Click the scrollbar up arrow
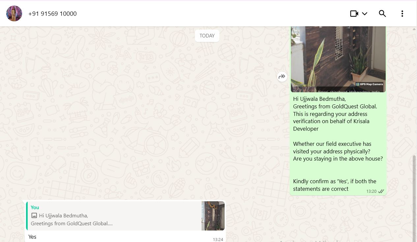This screenshot has height=242, width=417. pos(414,29)
